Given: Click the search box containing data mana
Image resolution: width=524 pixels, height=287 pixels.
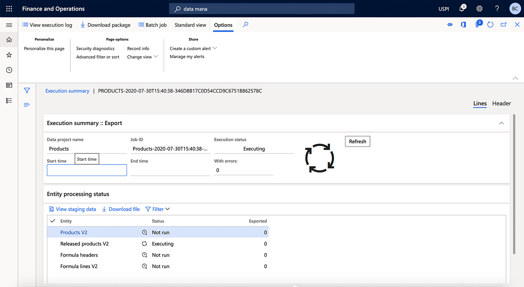Looking at the screenshot, I should (262, 8).
